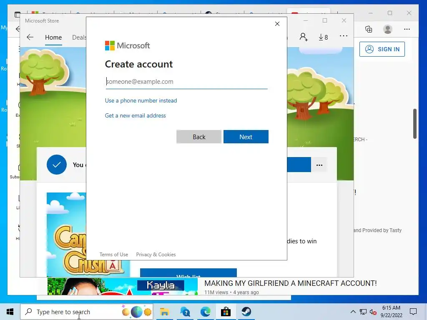Open the Edge Collections icon

coord(369,29)
